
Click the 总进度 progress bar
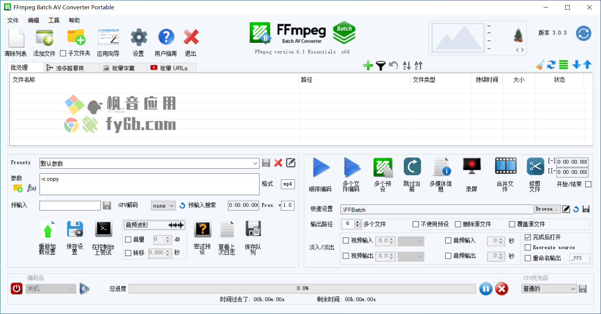pos(302,288)
